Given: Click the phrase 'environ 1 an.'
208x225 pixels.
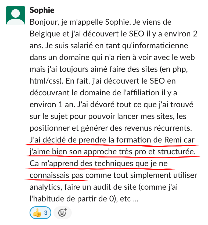Looking at the screenshot, I should 53,105.
